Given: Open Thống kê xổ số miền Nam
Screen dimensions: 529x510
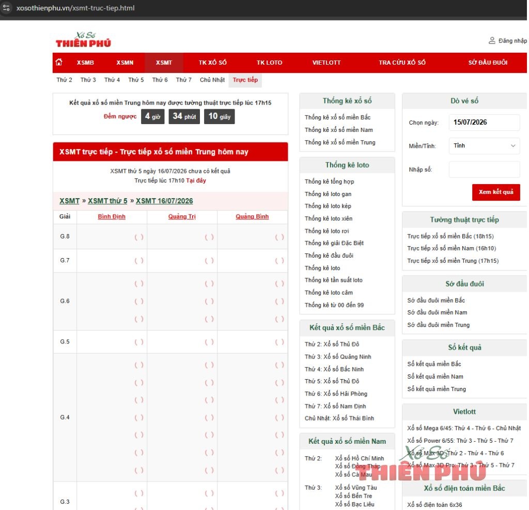Looking at the screenshot, I should tap(339, 130).
